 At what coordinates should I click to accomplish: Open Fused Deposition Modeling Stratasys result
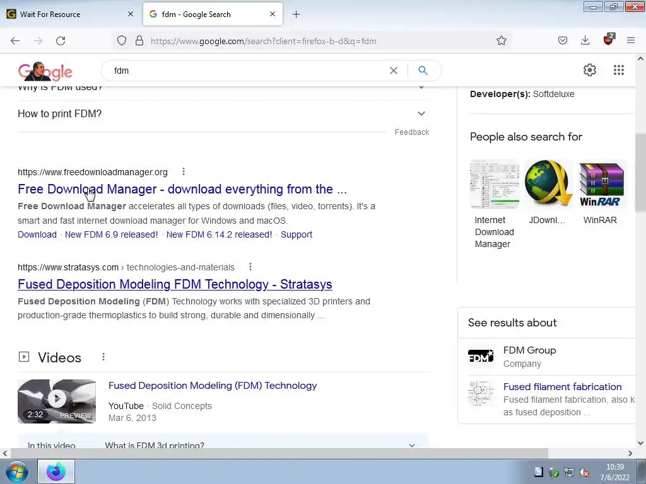pyautogui.click(x=175, y=284)
